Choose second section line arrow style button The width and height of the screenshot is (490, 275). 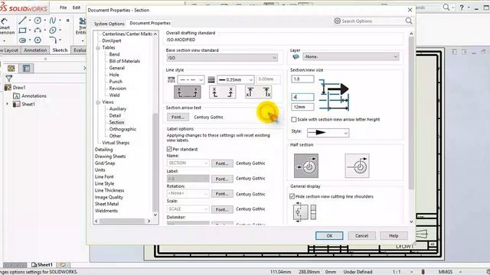point(222,92)
